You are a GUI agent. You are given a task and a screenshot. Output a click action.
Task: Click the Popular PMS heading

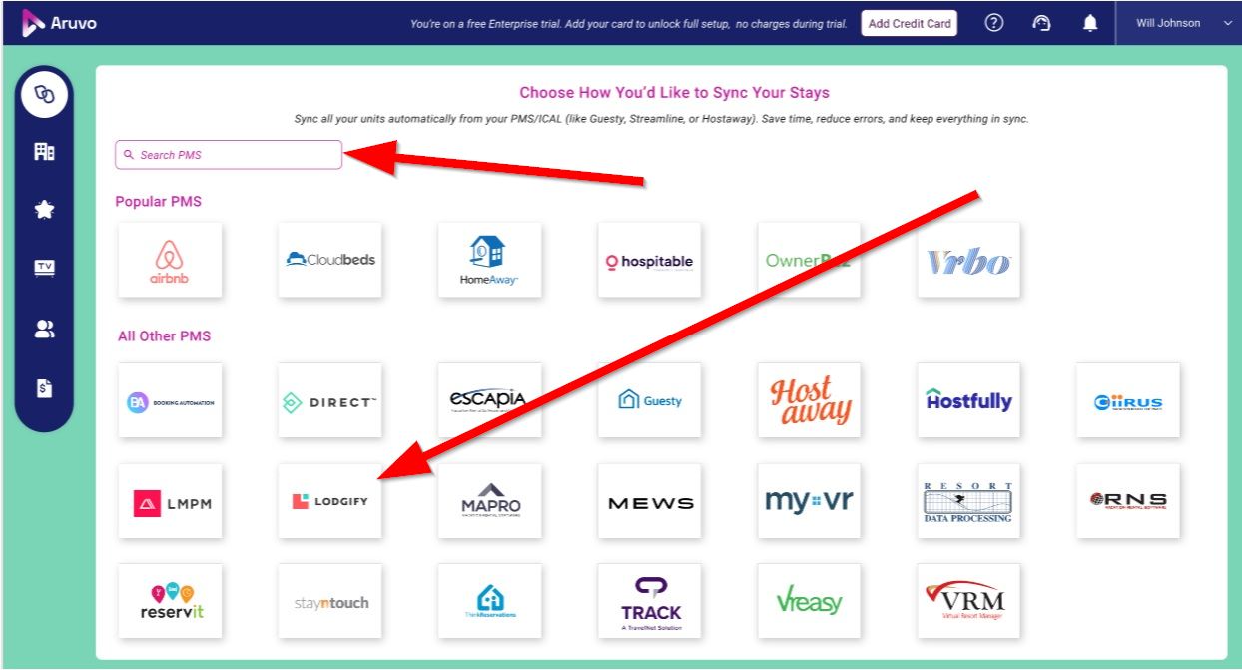tap(158, 201)
